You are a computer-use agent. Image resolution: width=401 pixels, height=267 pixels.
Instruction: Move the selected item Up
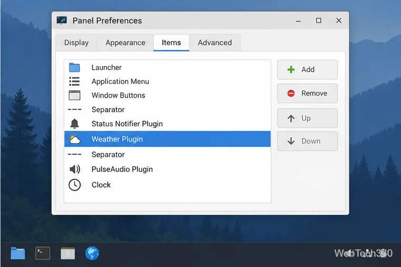pos(307,118)
